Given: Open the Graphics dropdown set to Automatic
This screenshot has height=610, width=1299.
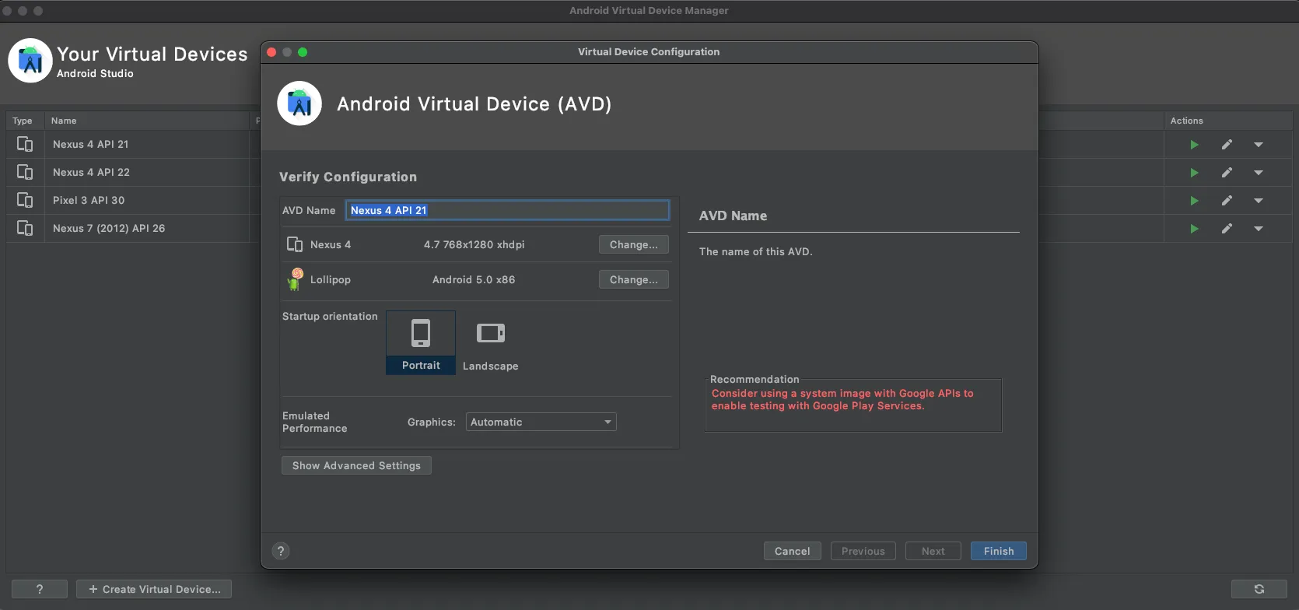Looking at the screenshot, I should (x=541, y=422).
